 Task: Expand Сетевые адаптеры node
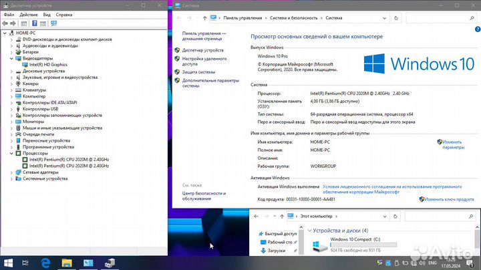(x=11, y=172)
